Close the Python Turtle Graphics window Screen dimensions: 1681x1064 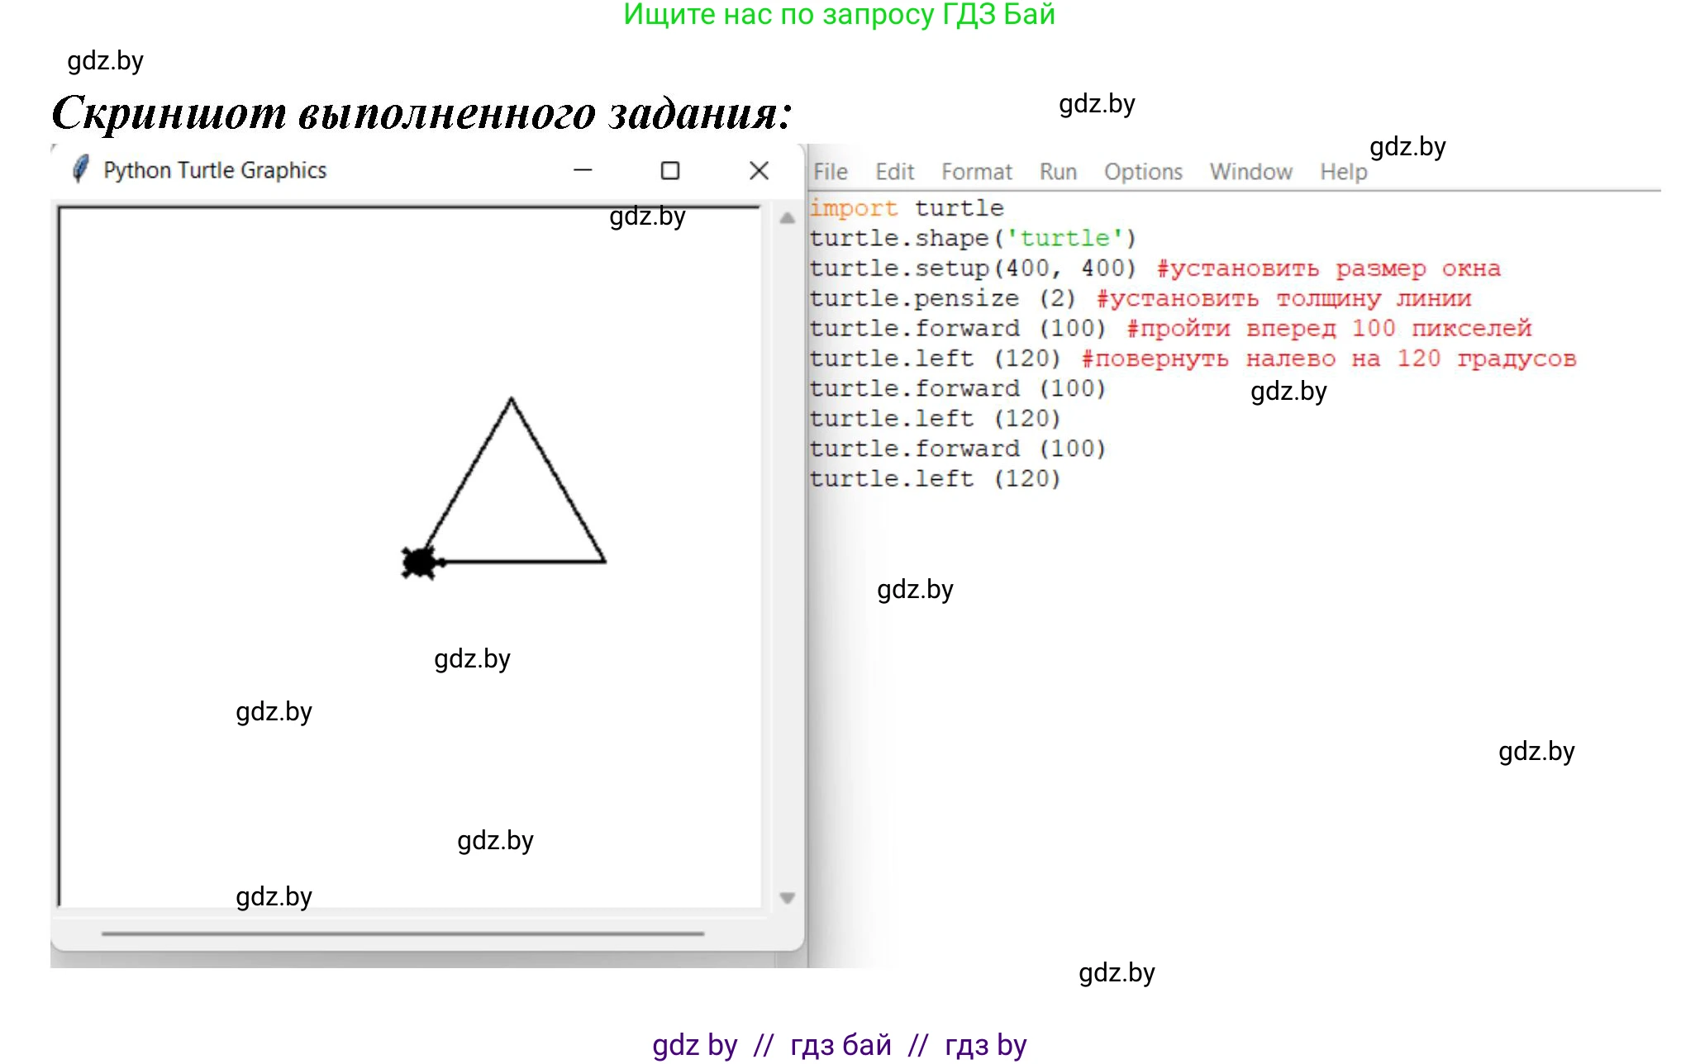[759, 170]
